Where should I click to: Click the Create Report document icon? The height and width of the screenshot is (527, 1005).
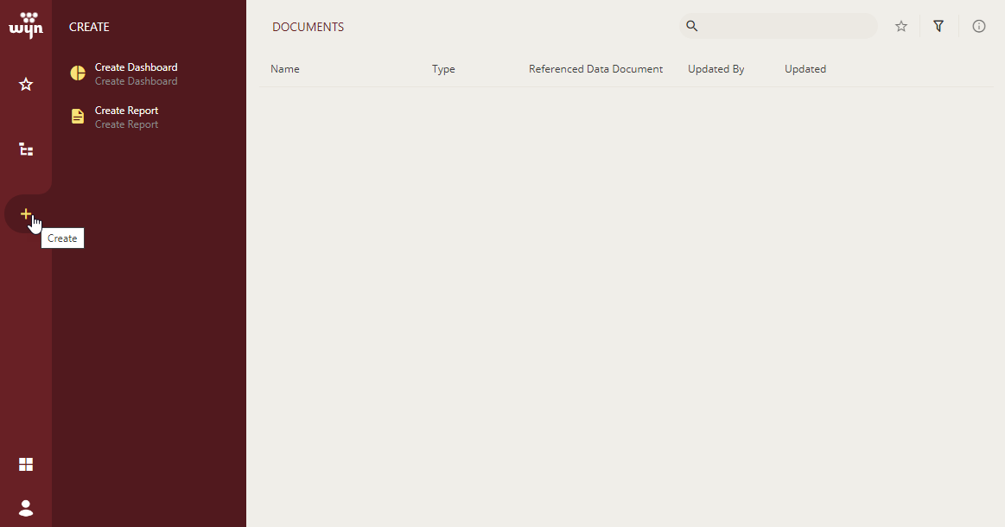click(x=77, y=116)
